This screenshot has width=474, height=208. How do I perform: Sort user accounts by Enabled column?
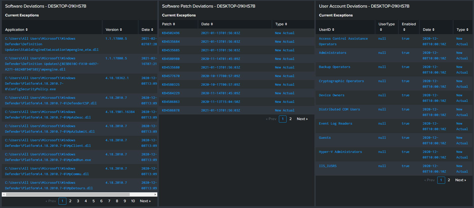coord(409,27)
